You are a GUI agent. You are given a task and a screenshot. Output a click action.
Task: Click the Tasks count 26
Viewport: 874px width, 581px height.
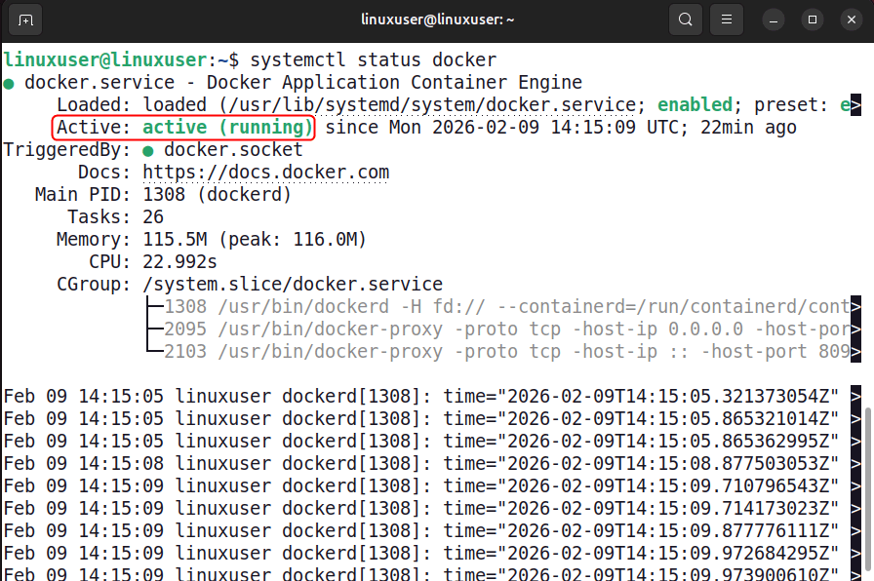tap(153, 216)
